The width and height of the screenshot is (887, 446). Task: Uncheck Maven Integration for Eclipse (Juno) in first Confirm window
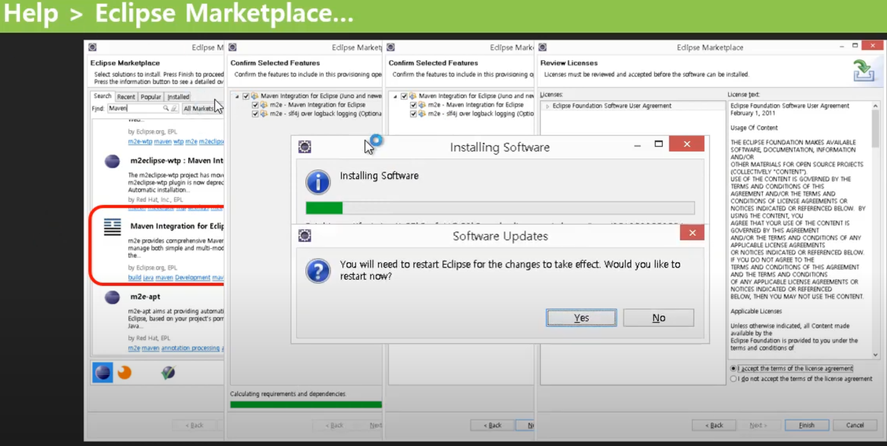click(246, 96)
